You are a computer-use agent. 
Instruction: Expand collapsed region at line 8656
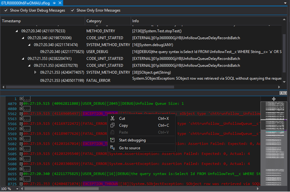[x=21, y=179]
